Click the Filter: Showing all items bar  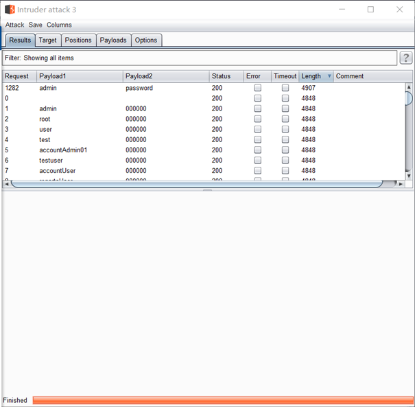pyautogui.click(x=200, y=58)
